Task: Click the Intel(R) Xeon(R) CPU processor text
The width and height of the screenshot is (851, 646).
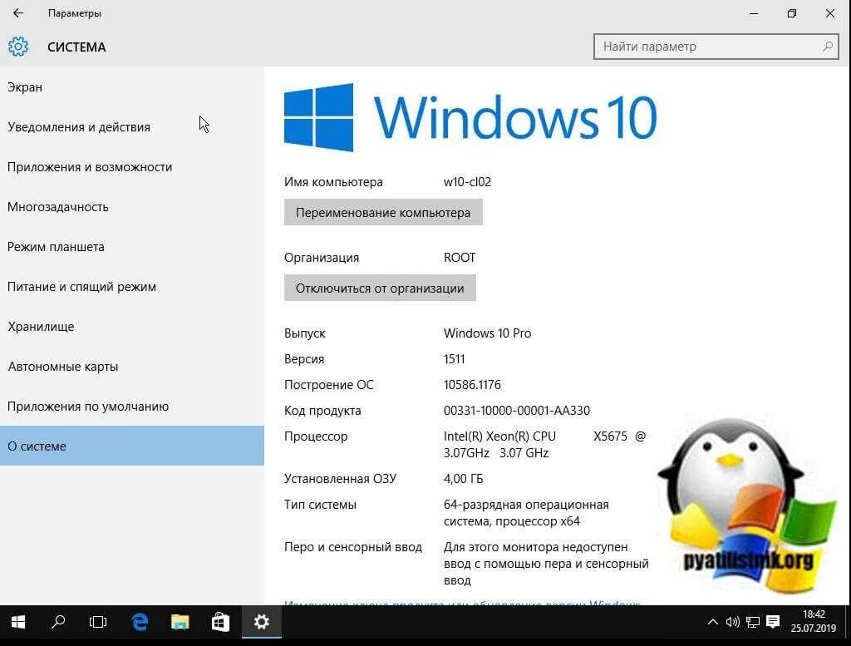Action: pos(499,436)
